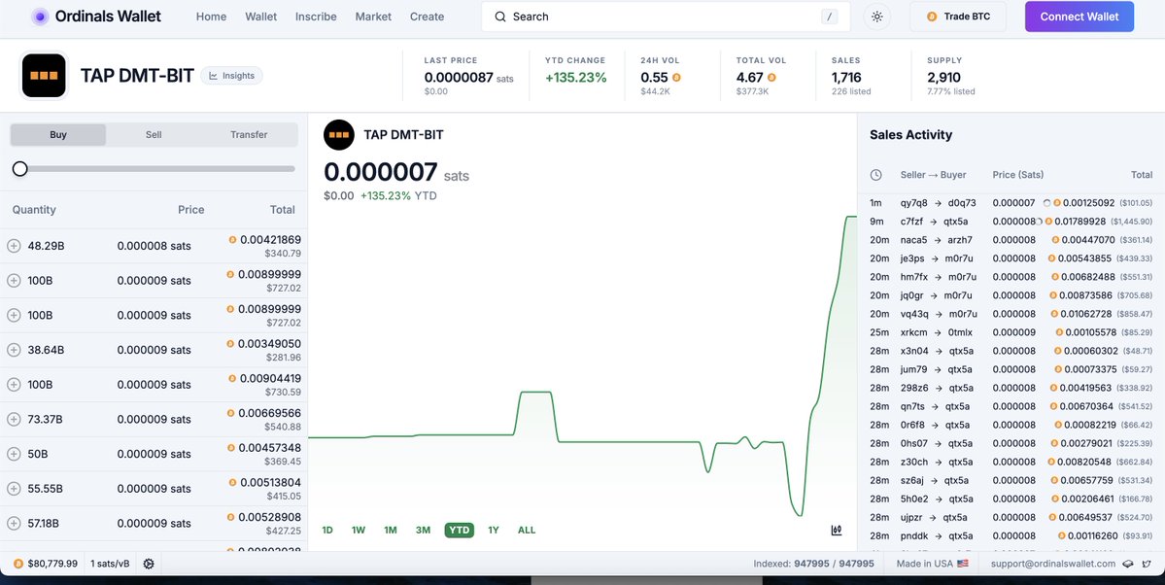Toggle the chart type icon
This screenshot has height=585, width=1165.
[x=837, y=530]
